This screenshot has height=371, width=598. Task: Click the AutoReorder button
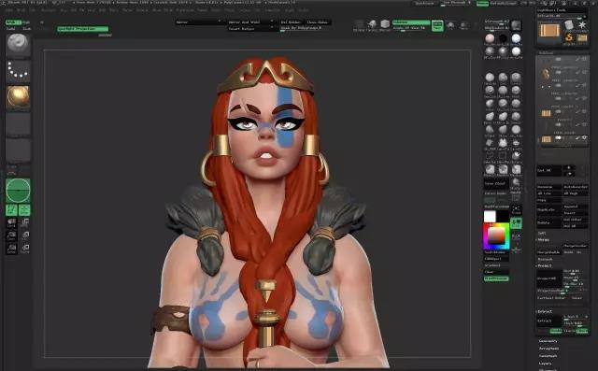576,187
